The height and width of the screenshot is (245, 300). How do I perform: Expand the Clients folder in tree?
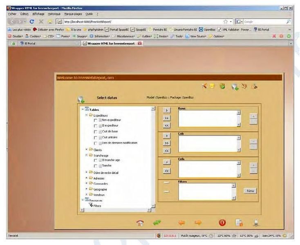86,149
